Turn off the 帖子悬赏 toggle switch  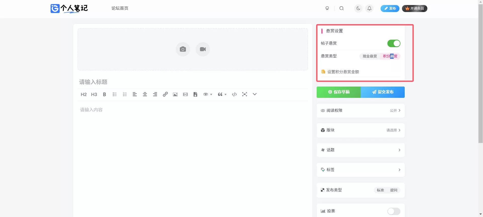(x=394, y=43)
